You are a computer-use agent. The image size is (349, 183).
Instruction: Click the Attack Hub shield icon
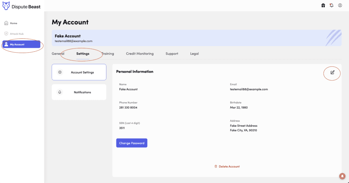(x=6, y=34)
